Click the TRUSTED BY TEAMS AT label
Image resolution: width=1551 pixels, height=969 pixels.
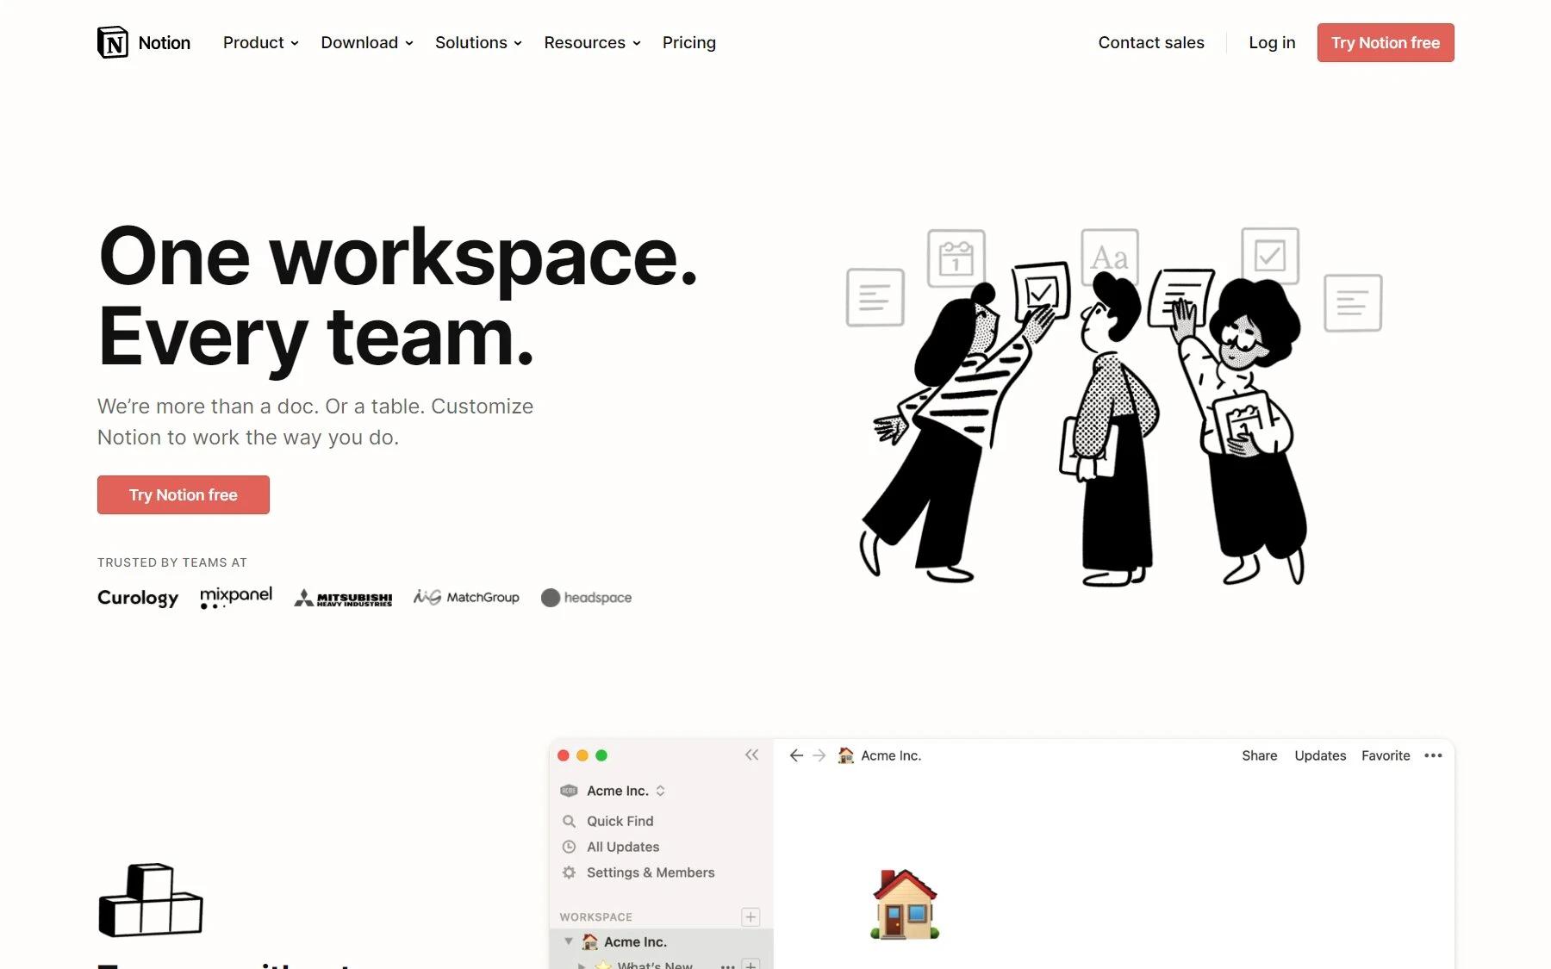coord(172,562)
